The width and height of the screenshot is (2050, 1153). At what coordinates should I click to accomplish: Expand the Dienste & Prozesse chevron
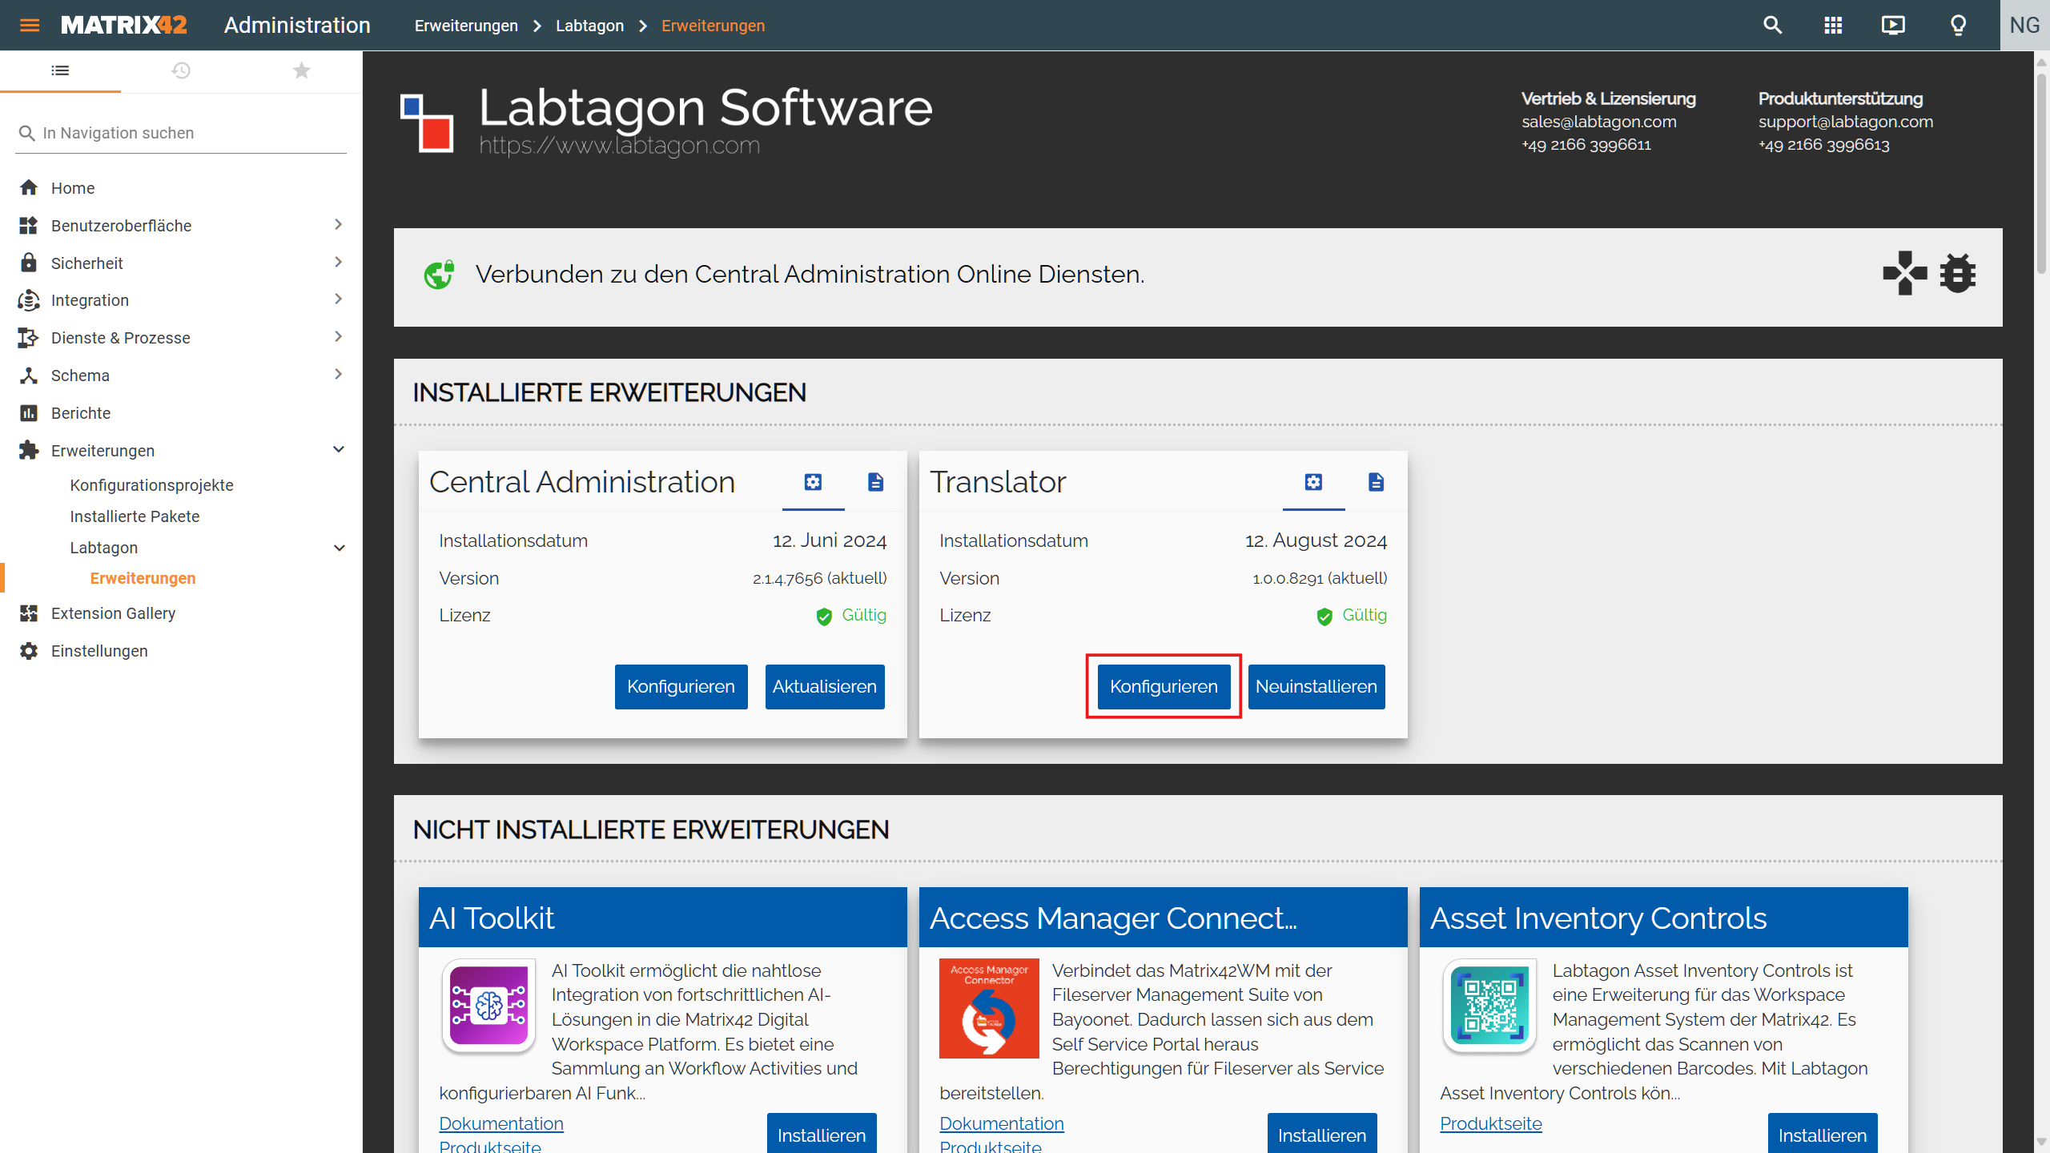[338, 337]
